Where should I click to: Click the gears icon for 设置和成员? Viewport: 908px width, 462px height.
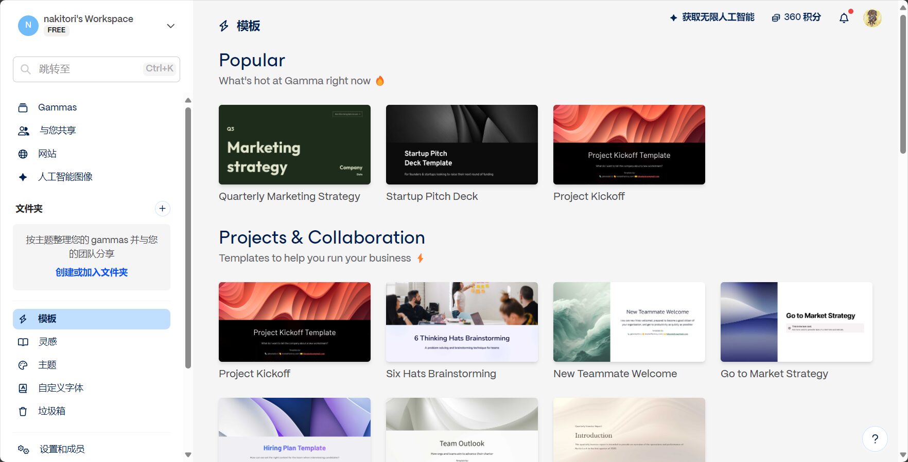[x=23, y=450]
